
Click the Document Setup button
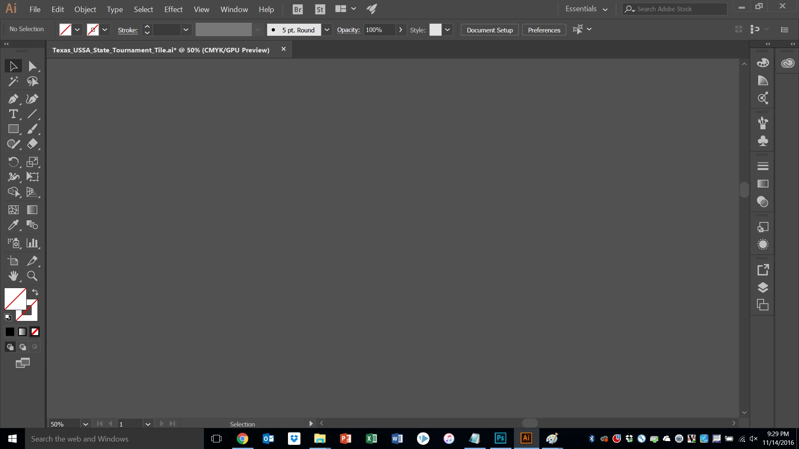pyautogui.click(x=489, y=30)
